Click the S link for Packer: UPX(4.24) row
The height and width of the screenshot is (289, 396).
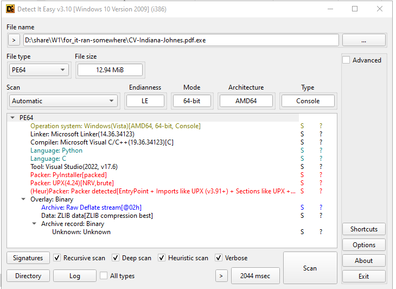pos(302,183)
